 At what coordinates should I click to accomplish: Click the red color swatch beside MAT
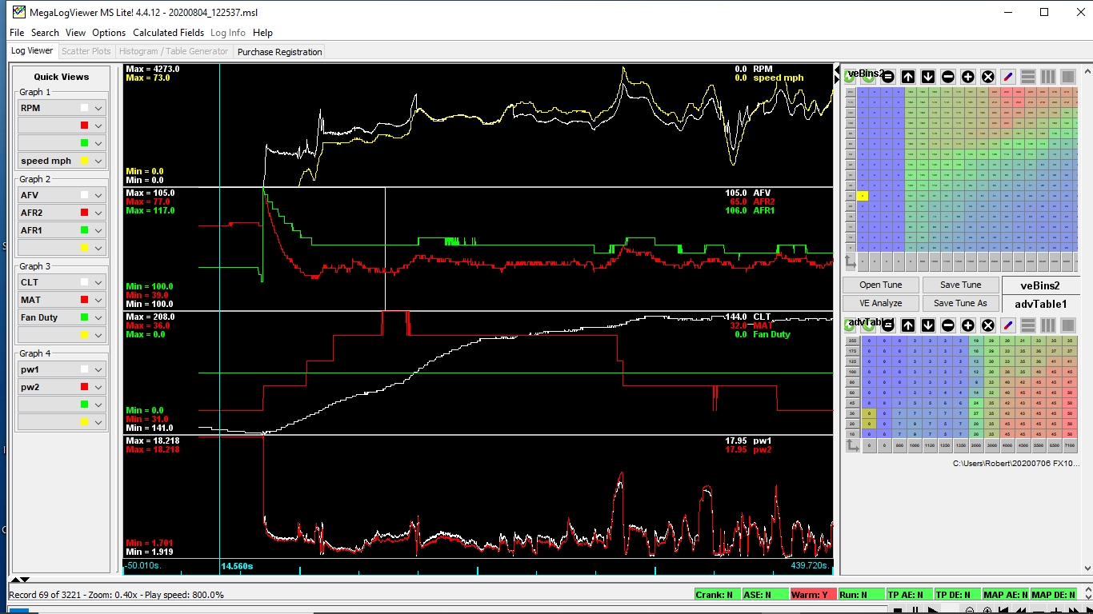click(x=84, y=300)
